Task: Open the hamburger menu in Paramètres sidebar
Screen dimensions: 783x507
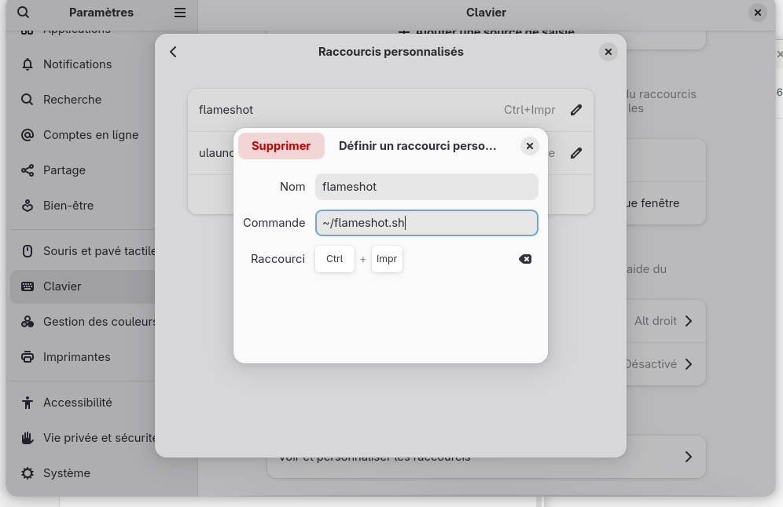Action: point(180,13)
